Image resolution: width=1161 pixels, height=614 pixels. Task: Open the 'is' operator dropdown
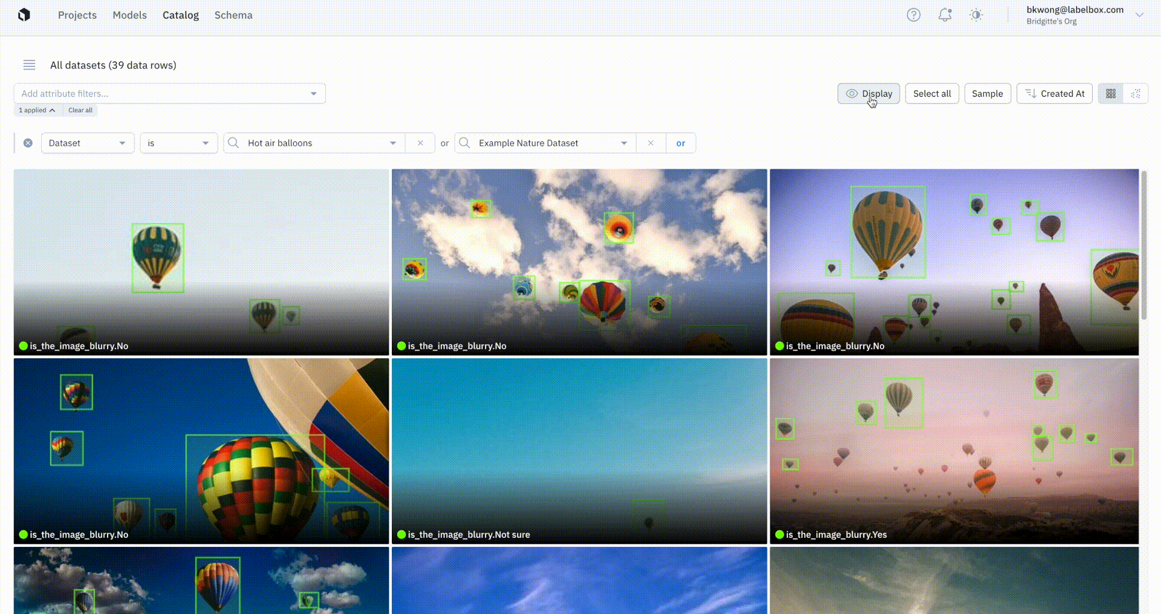point(178,143)
